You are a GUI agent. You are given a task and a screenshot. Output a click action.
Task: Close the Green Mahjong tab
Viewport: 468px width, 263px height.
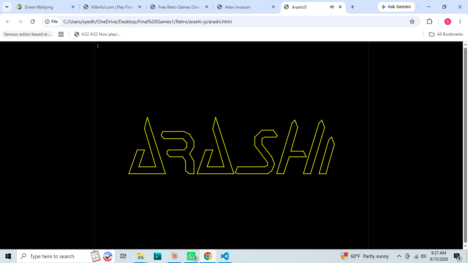point(73,7)
